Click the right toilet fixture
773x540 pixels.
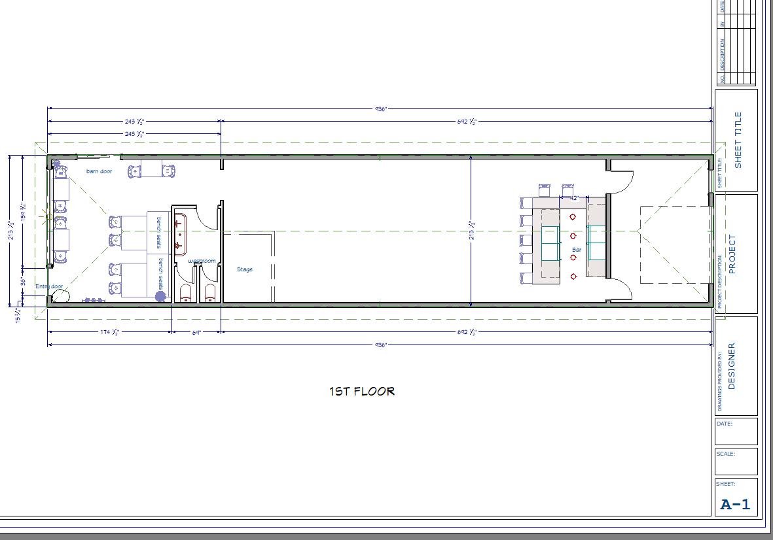click(211, 293)
